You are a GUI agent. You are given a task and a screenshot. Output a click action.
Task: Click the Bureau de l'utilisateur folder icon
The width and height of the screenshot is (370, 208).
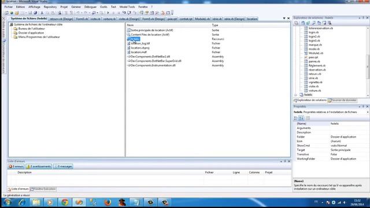(x=16, y=28)
